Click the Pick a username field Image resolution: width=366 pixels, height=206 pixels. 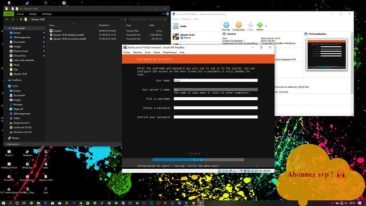pos(216,98)
